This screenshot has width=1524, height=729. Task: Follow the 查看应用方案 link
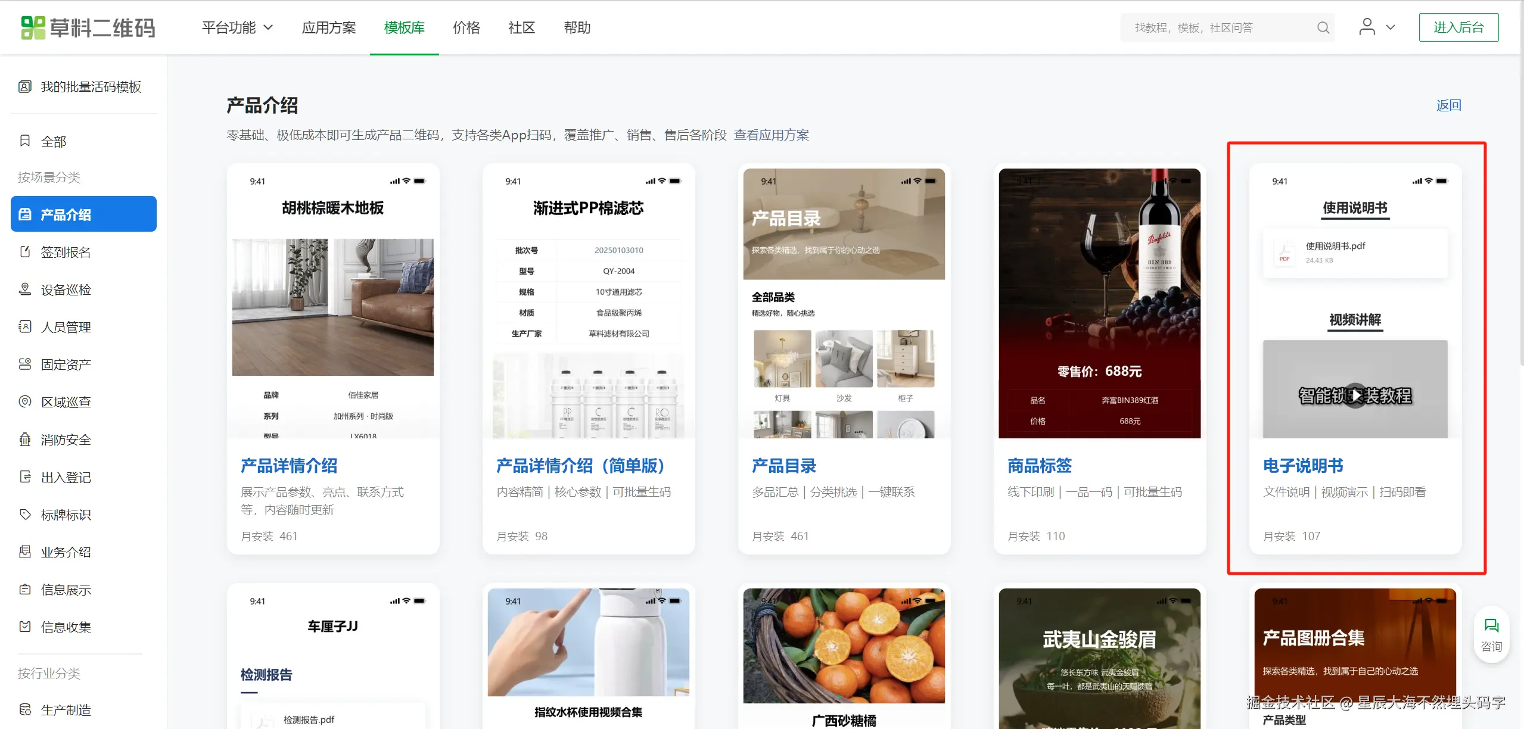771,135
